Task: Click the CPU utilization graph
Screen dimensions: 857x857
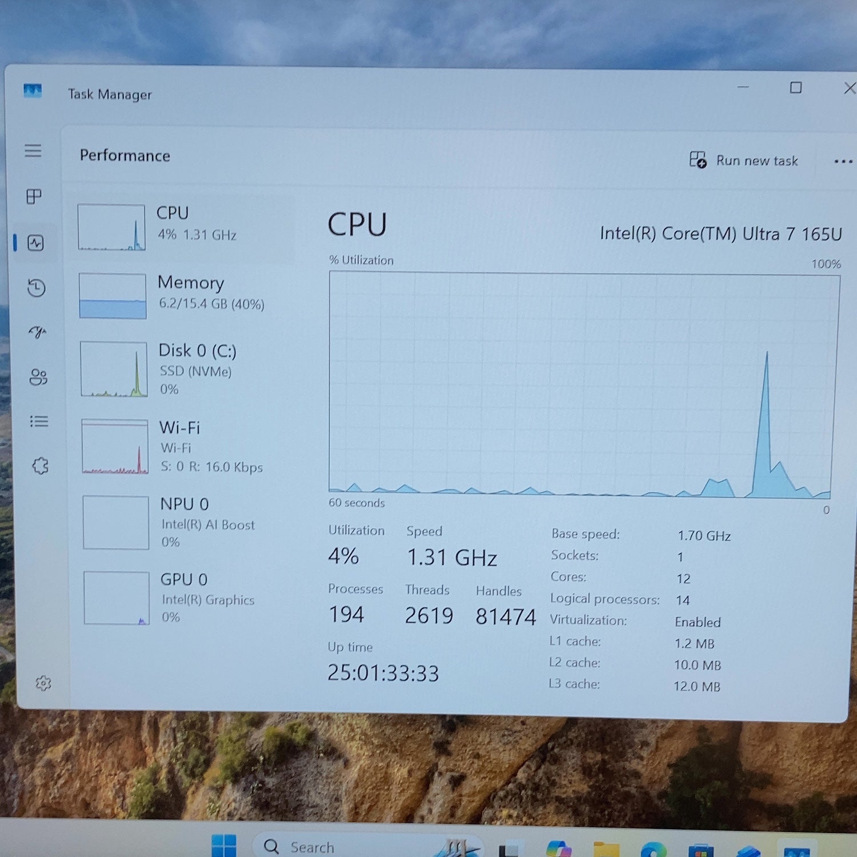Action: pos(584,385)
